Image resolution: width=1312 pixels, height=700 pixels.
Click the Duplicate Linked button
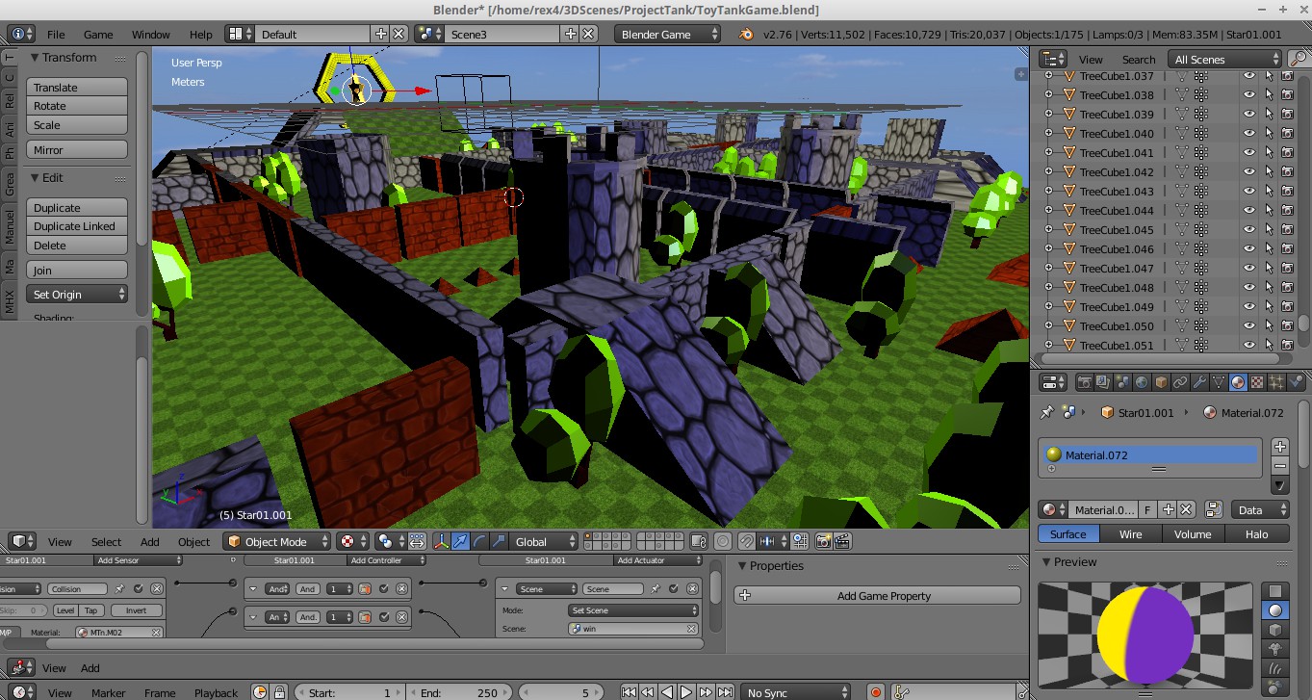pyautogui.click(x=77, y=226)
